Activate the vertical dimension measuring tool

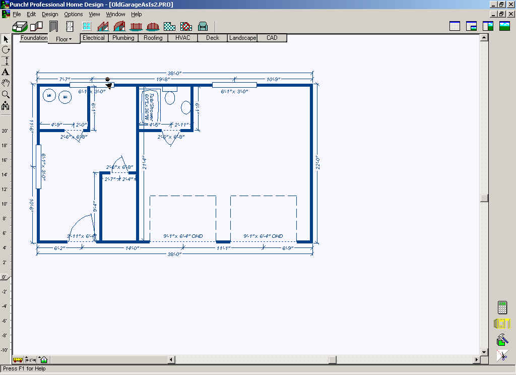click(6, 61)
